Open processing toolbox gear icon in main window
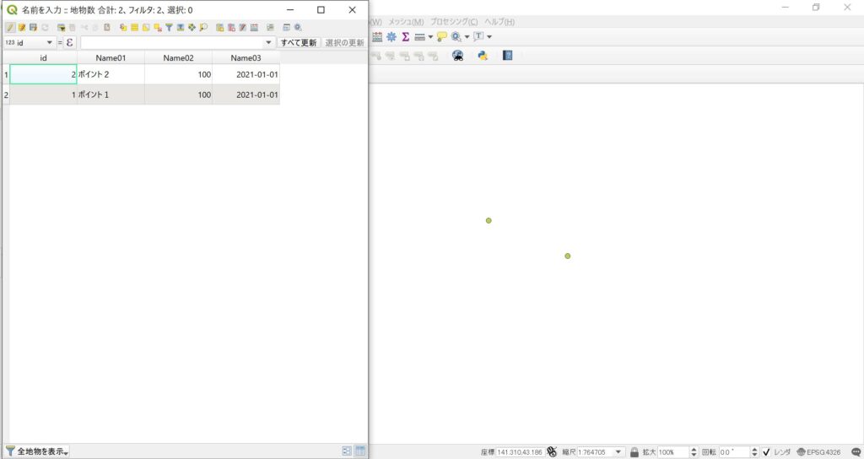 click(x=391, y=37)
